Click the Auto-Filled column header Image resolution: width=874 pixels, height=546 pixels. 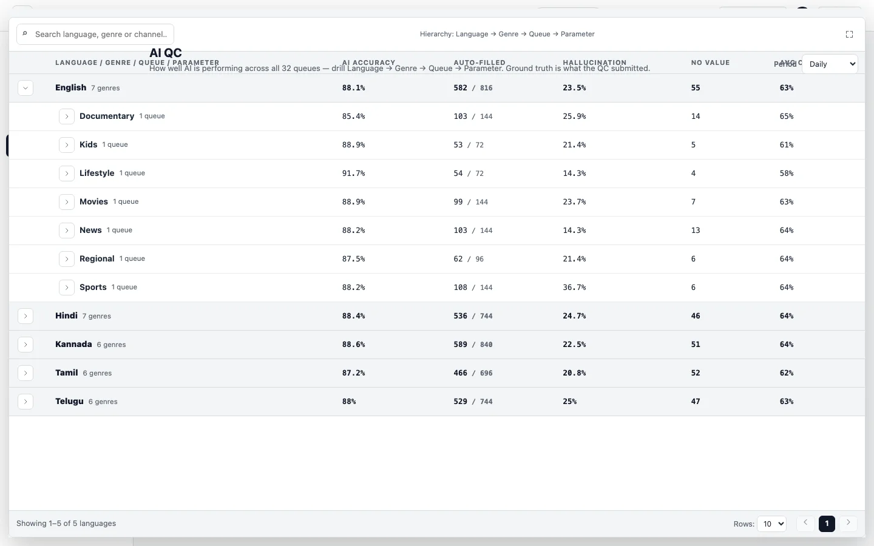click(479, 62)
